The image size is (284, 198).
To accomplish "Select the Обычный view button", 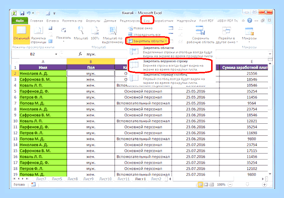I will [x=22, y=34].
